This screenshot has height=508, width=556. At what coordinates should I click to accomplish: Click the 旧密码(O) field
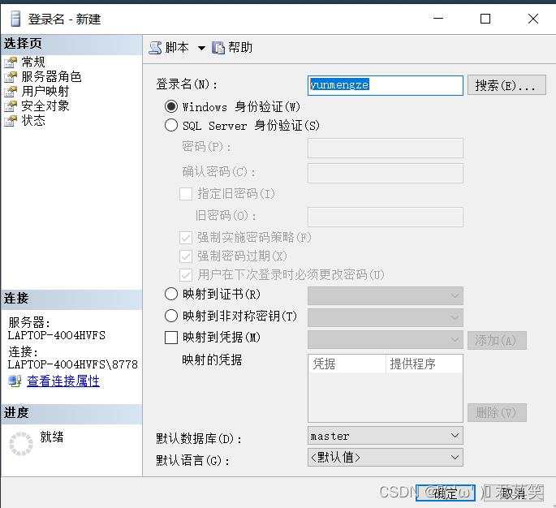386,217
